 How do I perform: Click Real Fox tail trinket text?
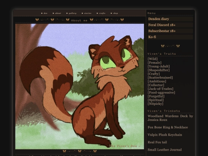pyautogui.click(x=157, y=142)
